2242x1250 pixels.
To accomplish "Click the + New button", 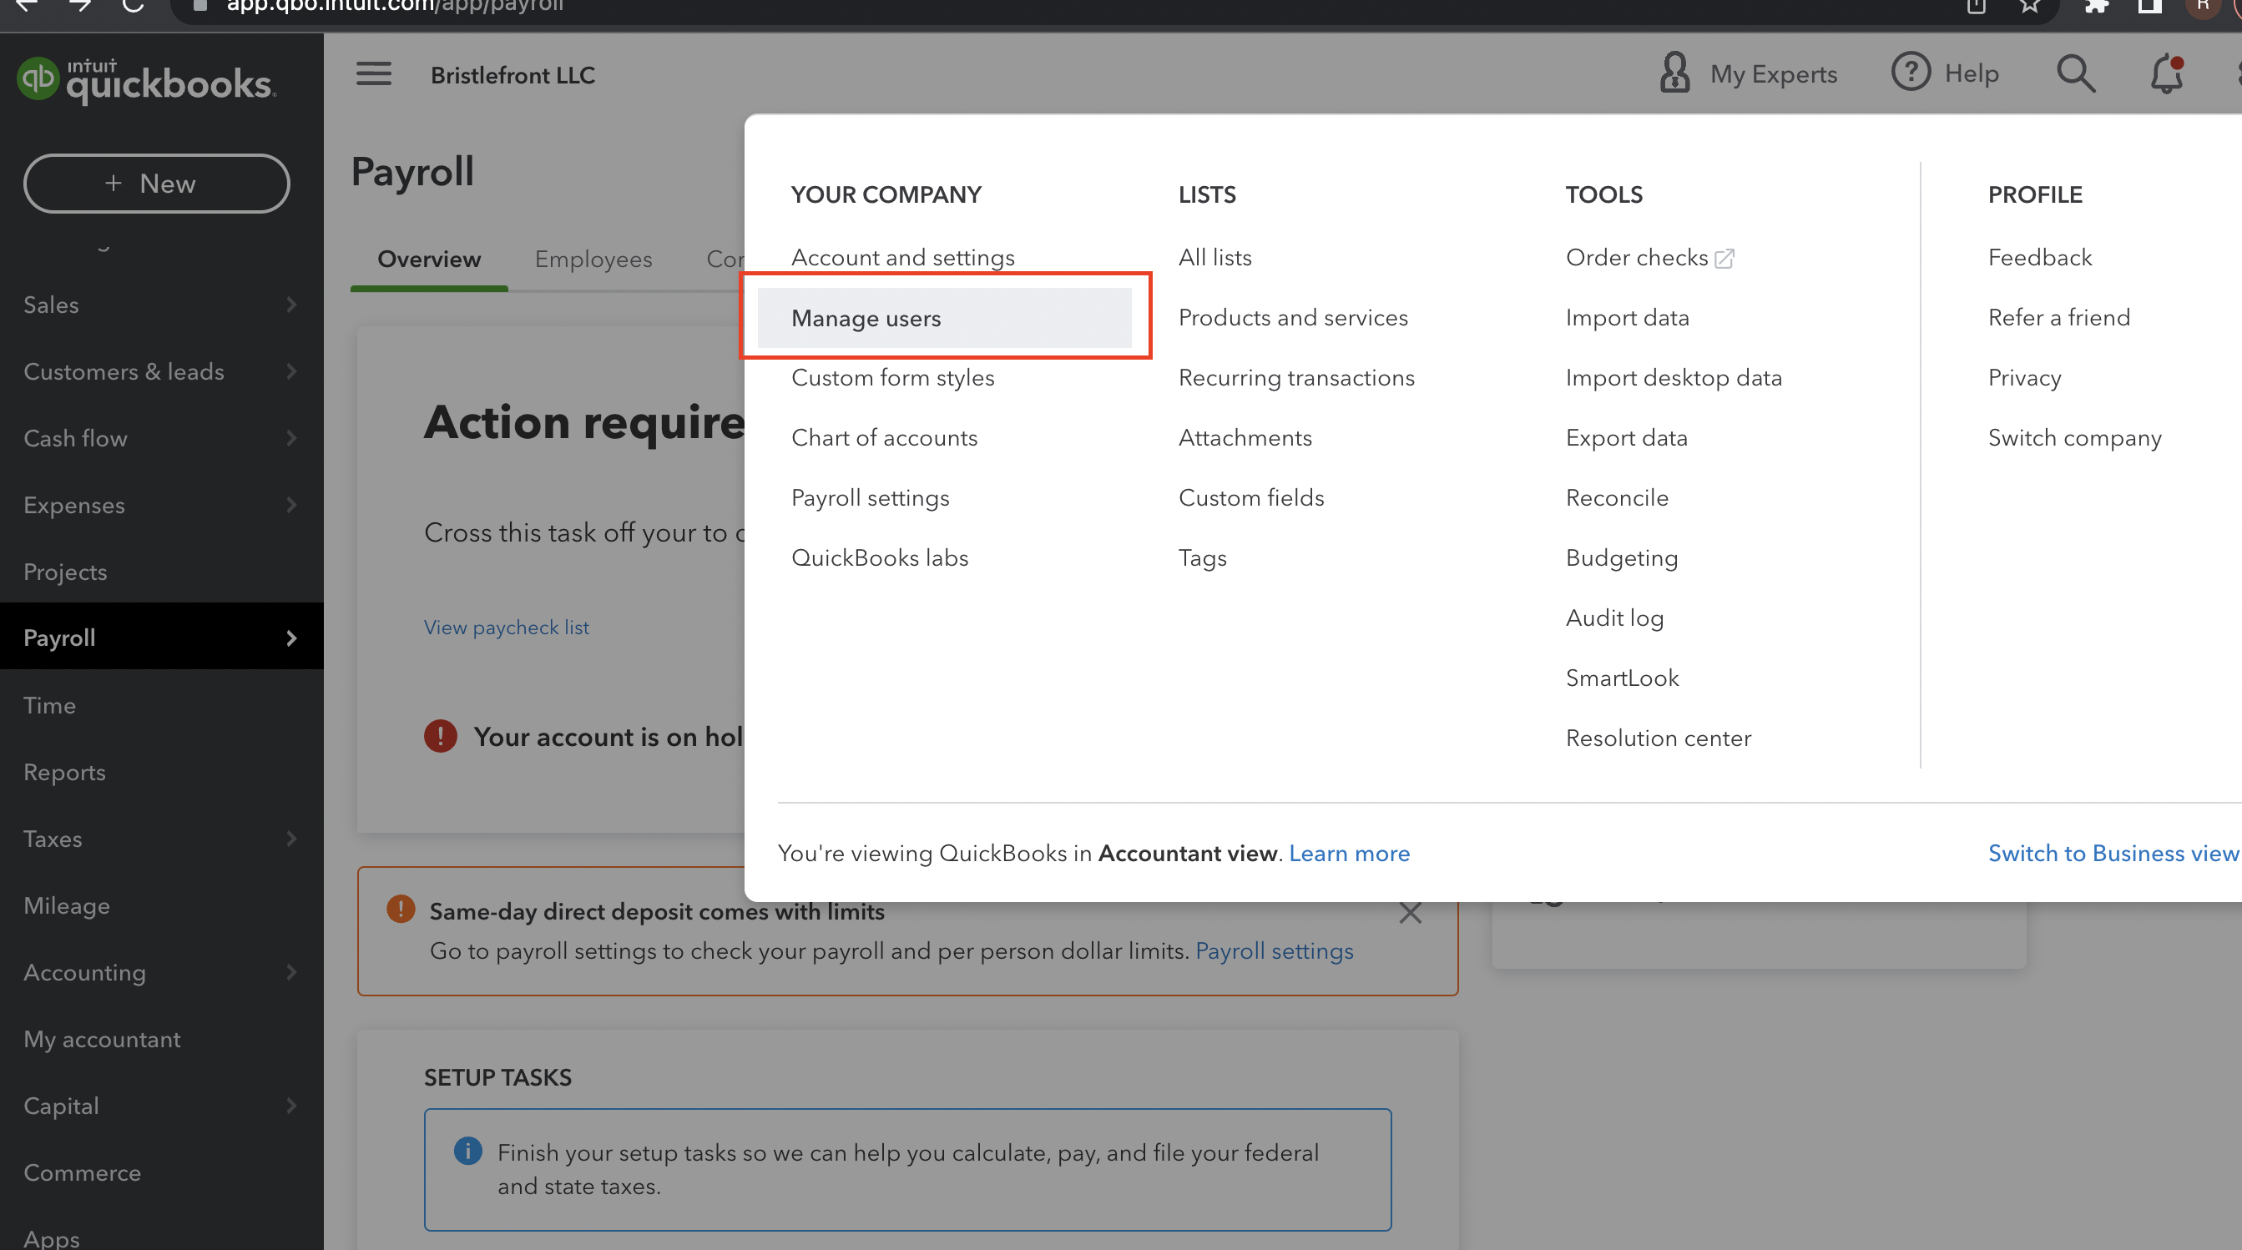I will pos(156,184).
